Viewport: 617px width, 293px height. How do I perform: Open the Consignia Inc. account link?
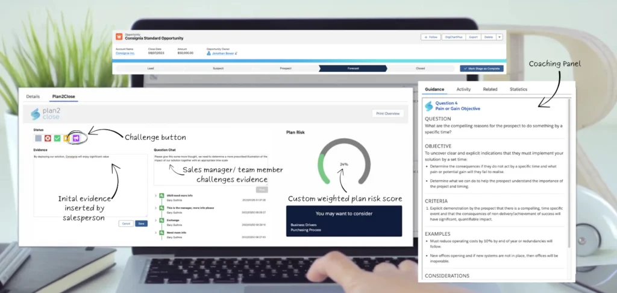[125, 53]
